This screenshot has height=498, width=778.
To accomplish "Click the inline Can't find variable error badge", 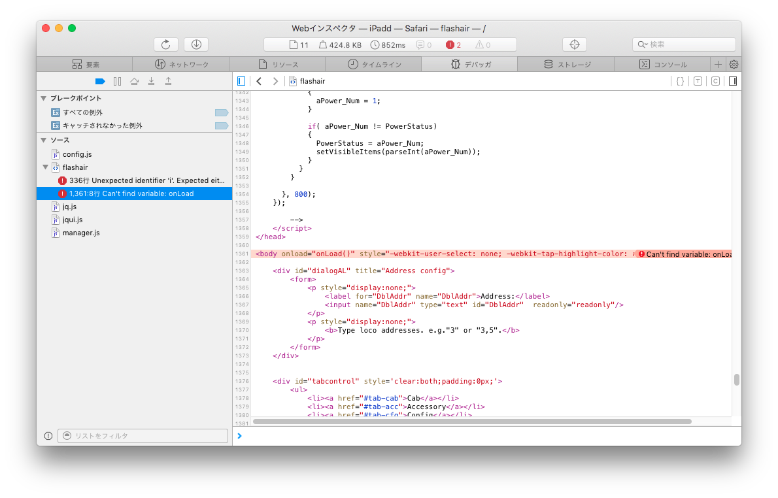I will pyautogui.click(x=685, y=254).
